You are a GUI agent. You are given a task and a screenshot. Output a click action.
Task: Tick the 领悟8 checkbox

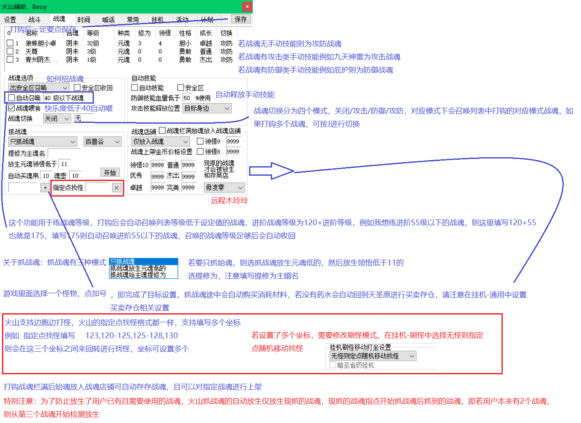click(x=200, y=152)
